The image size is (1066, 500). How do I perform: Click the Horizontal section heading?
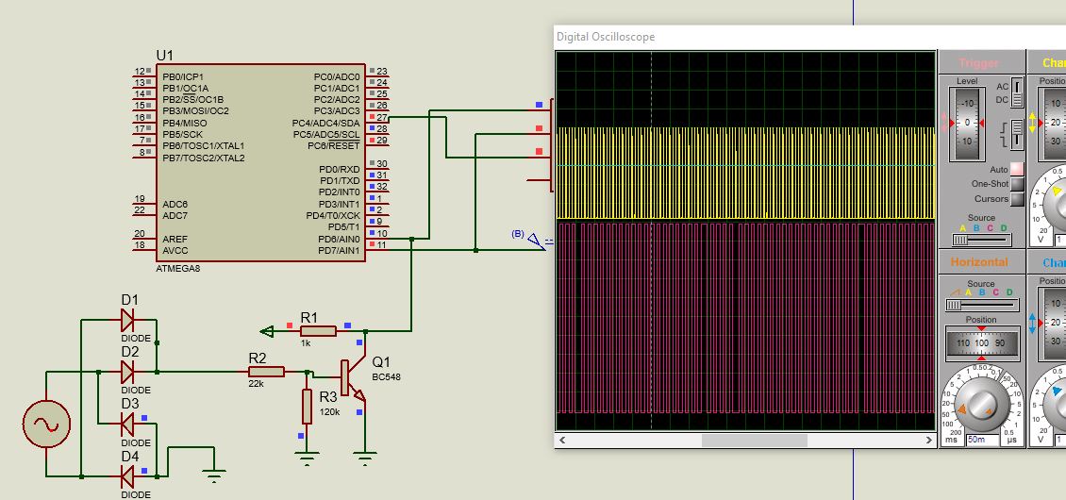pos(979,262)
